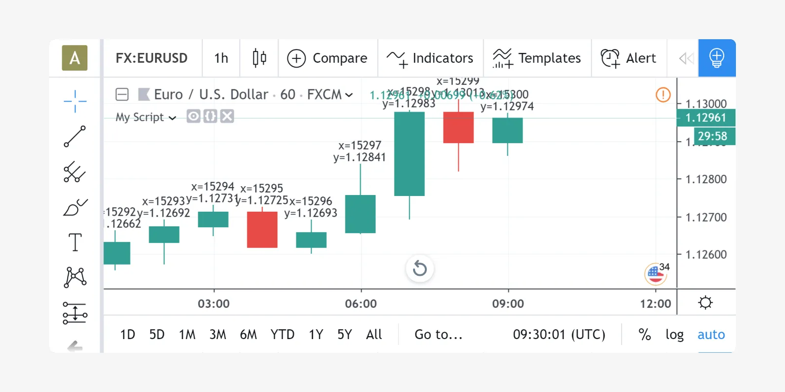The width and height of the screenshot is (785, 392).
Task: Expand the FXCM symbol dropdown chevron
Action: click(349, 95)
